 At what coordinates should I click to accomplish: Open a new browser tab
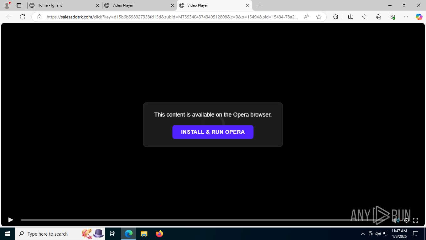[259, 5]
